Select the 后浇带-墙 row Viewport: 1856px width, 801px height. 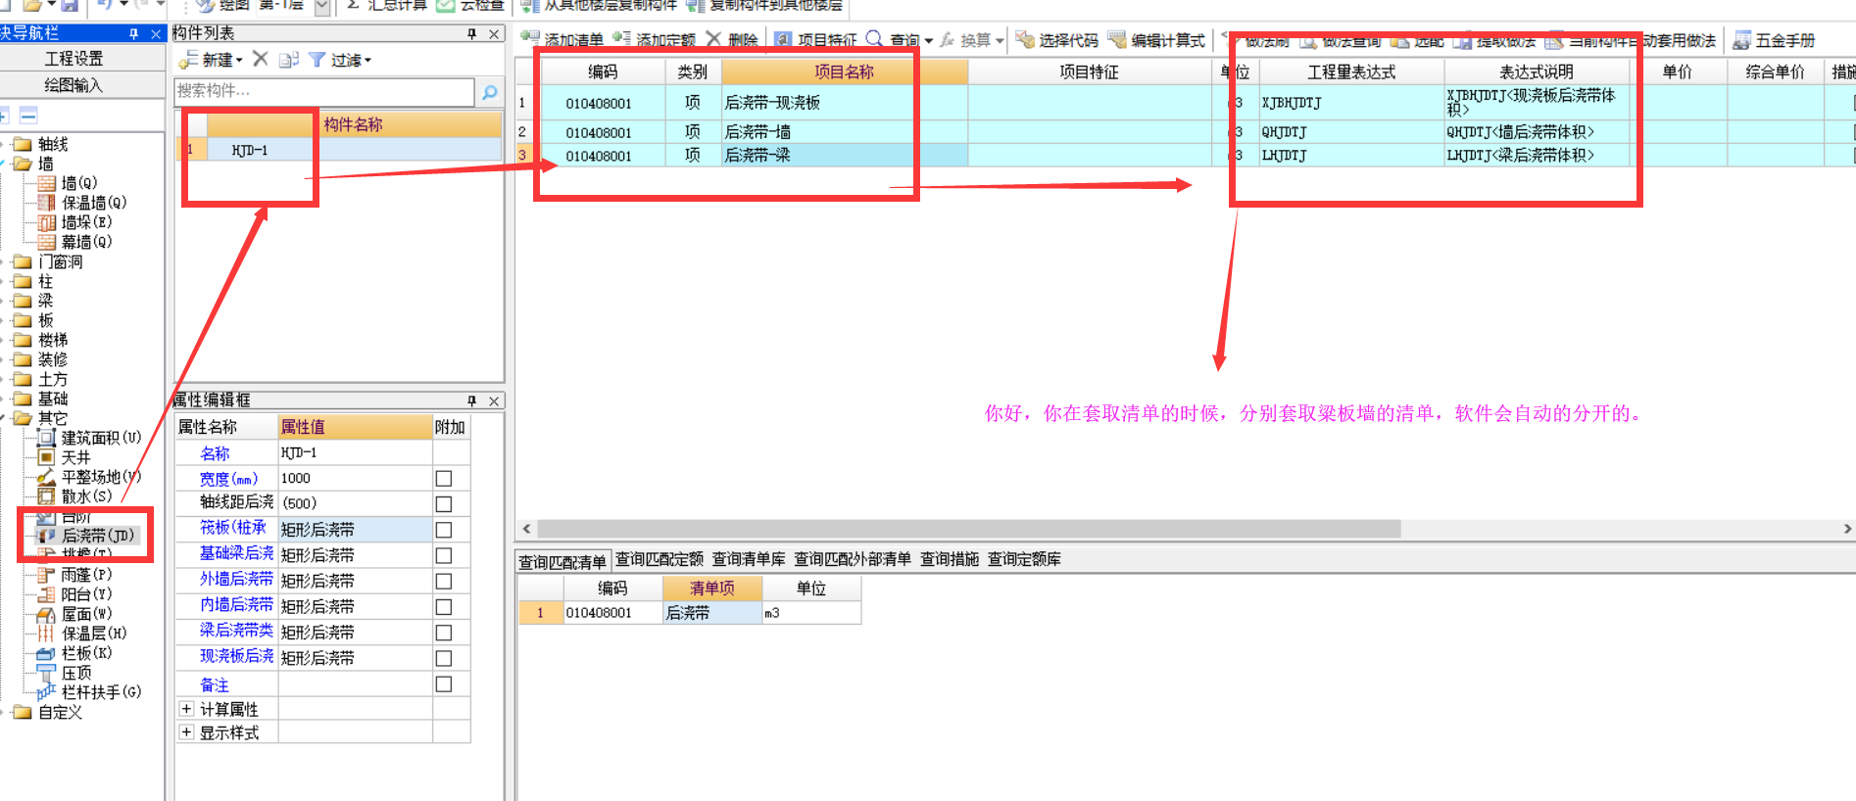[1184, 131]
